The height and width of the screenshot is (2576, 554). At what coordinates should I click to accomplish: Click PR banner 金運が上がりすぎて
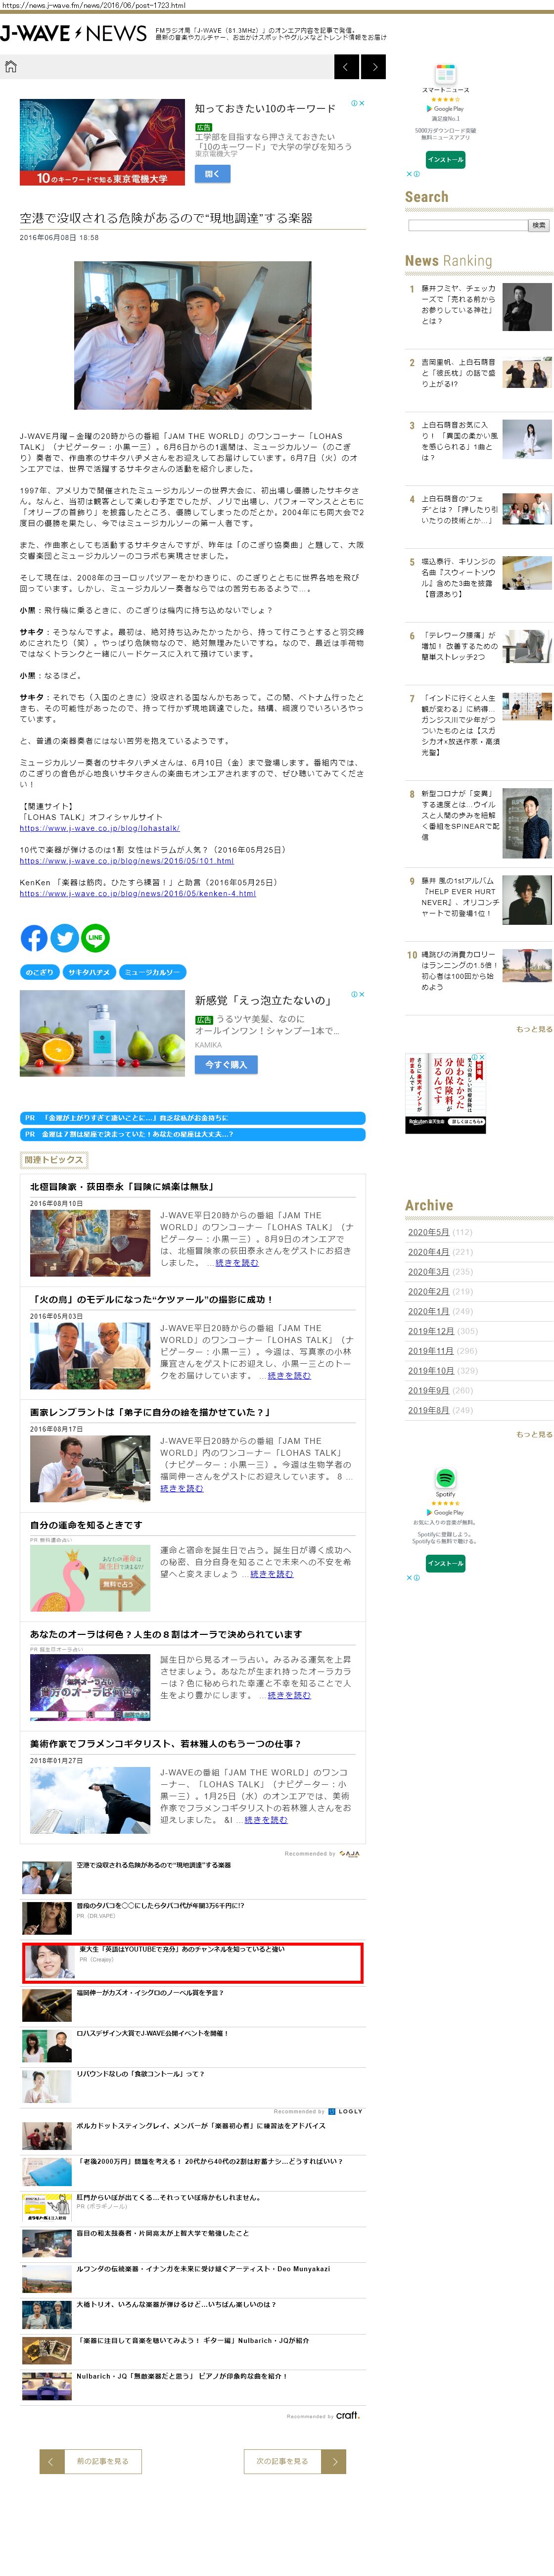point(193,1117)
